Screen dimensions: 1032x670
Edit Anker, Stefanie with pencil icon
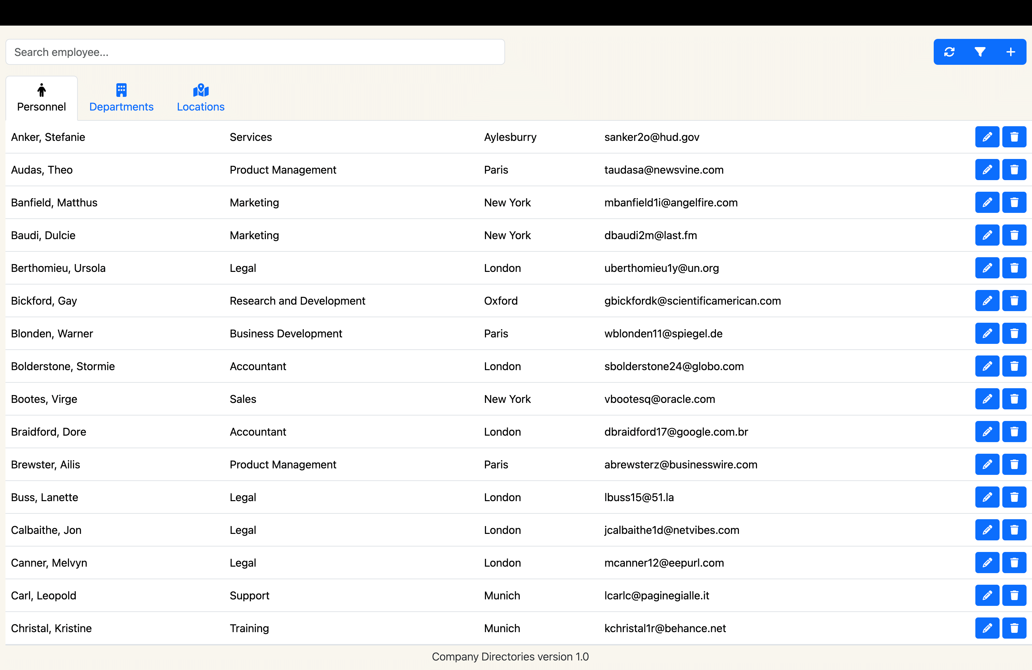[x=987, y=137]
